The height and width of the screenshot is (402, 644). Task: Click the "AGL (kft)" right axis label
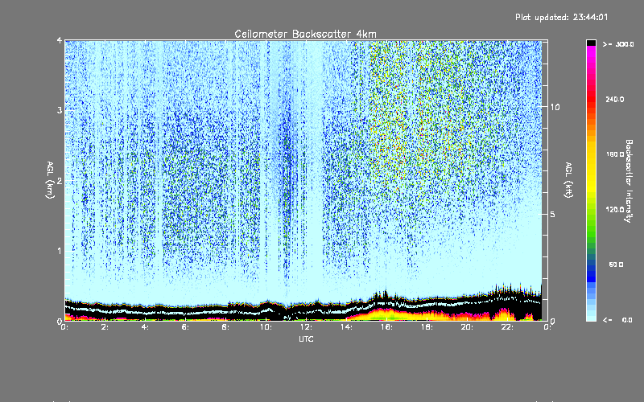[x=568, y=180]
